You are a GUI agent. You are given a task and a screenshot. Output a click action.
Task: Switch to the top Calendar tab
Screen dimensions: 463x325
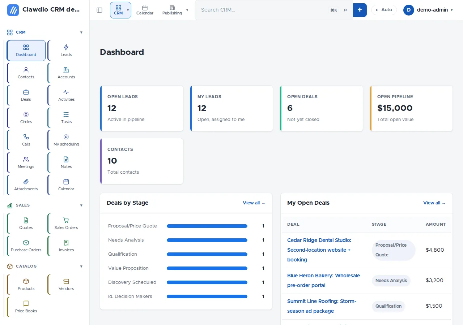point(145,10)
